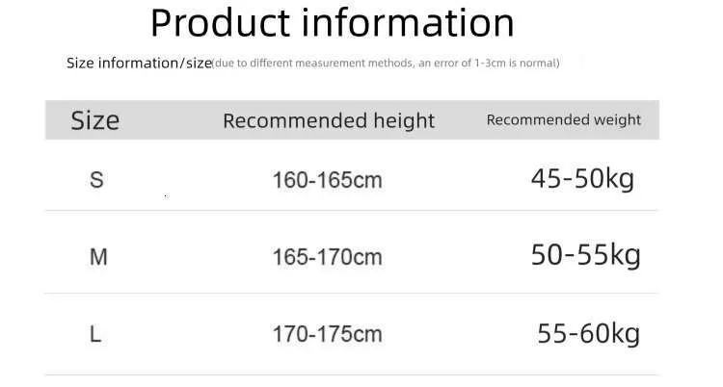Click the 160-165cm height cell
The width and height of the screenshot is (723, 387).
pos(327,180)
